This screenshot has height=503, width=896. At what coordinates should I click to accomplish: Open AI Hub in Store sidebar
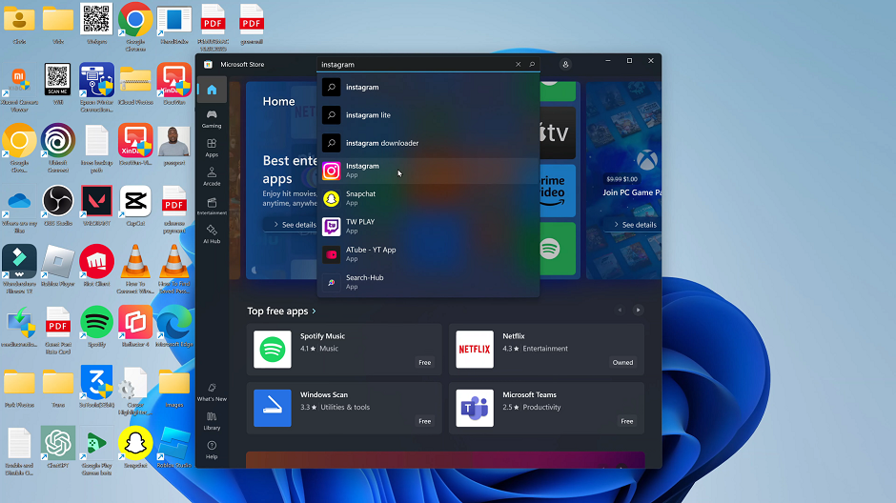212,234
